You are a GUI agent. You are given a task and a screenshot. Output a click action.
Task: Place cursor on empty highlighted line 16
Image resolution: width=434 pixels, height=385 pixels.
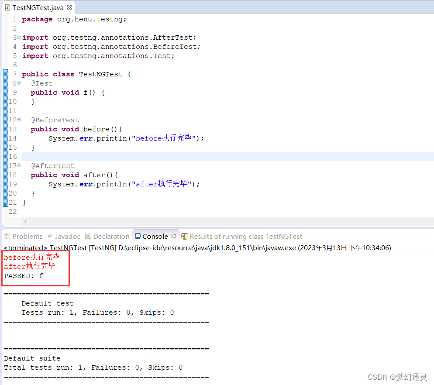coord(227,156)
